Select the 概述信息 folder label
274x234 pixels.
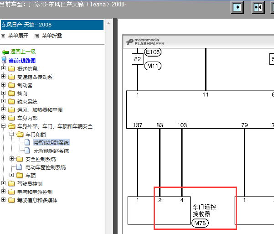27,69
